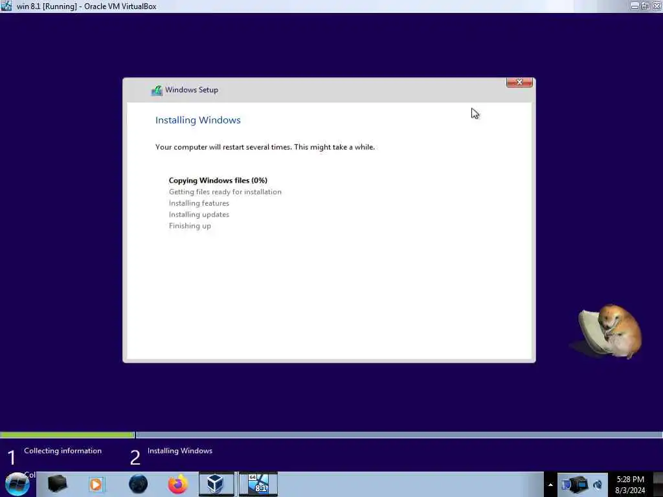Open the black folder taskbar icon
Viewport: 663px width, 497px height.
(x=57, y=484)
